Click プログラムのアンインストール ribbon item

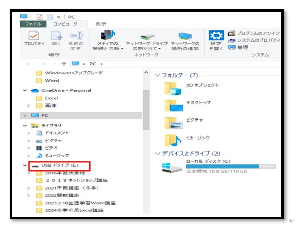(254, 33)
